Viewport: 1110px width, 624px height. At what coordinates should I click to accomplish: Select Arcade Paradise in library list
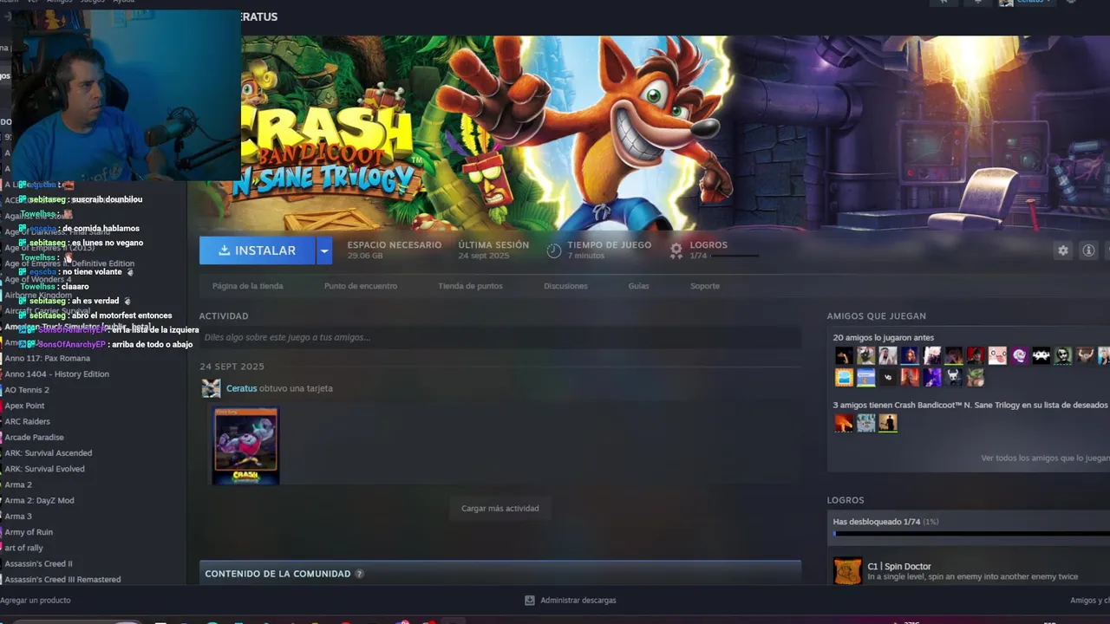coord(35,438)
